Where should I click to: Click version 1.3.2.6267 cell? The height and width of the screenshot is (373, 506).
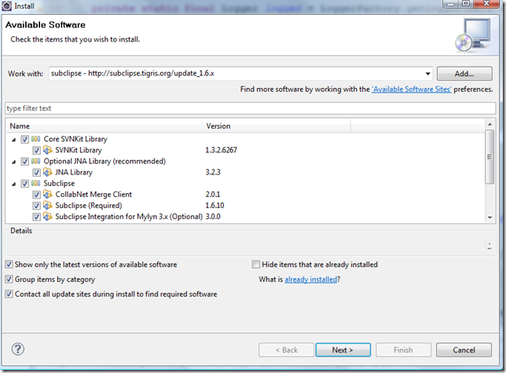pos(221,150)
